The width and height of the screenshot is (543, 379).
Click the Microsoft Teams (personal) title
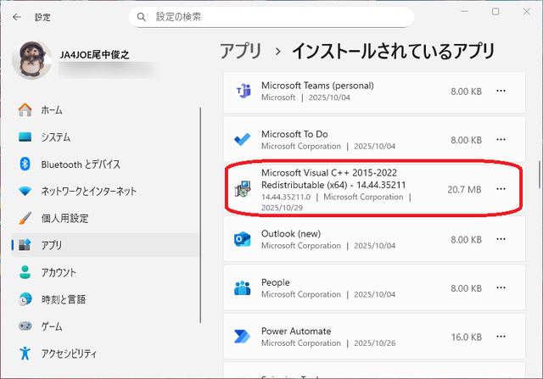317,86
